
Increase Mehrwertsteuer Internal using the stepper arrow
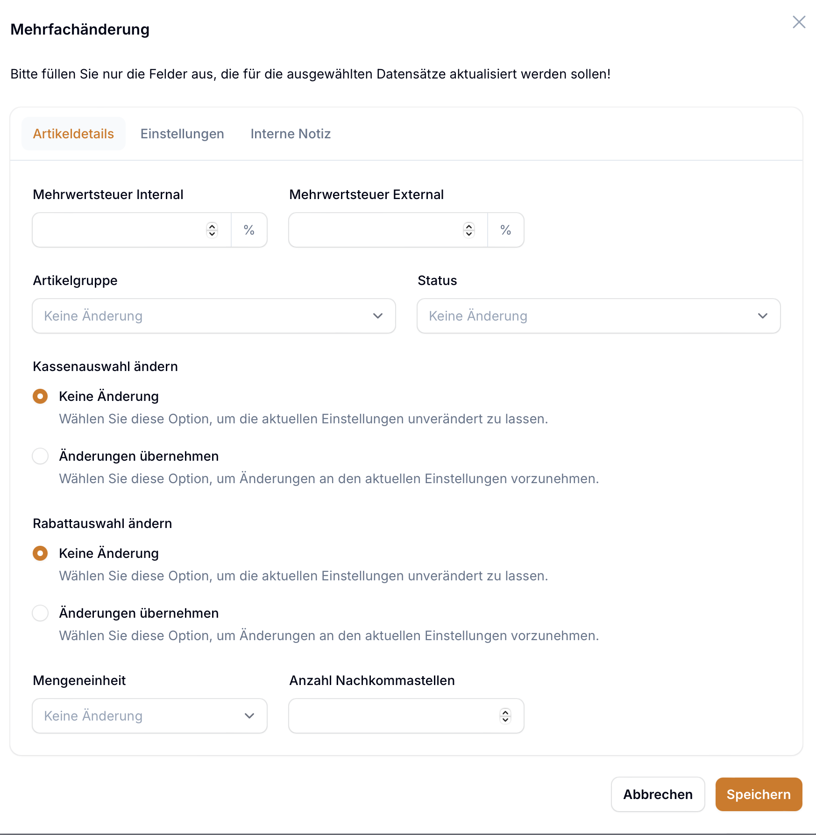(x=212, y=227)
